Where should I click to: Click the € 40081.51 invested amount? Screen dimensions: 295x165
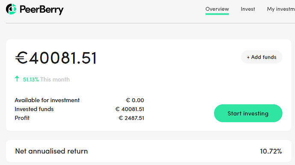click(130, 109)
